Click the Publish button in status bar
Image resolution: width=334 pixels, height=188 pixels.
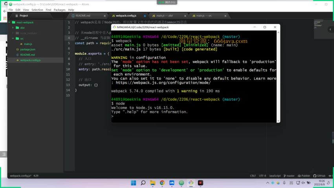[x=304, y=176]
